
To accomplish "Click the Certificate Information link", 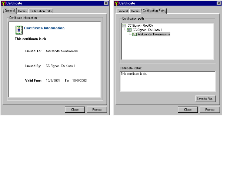I will [44, 28].
